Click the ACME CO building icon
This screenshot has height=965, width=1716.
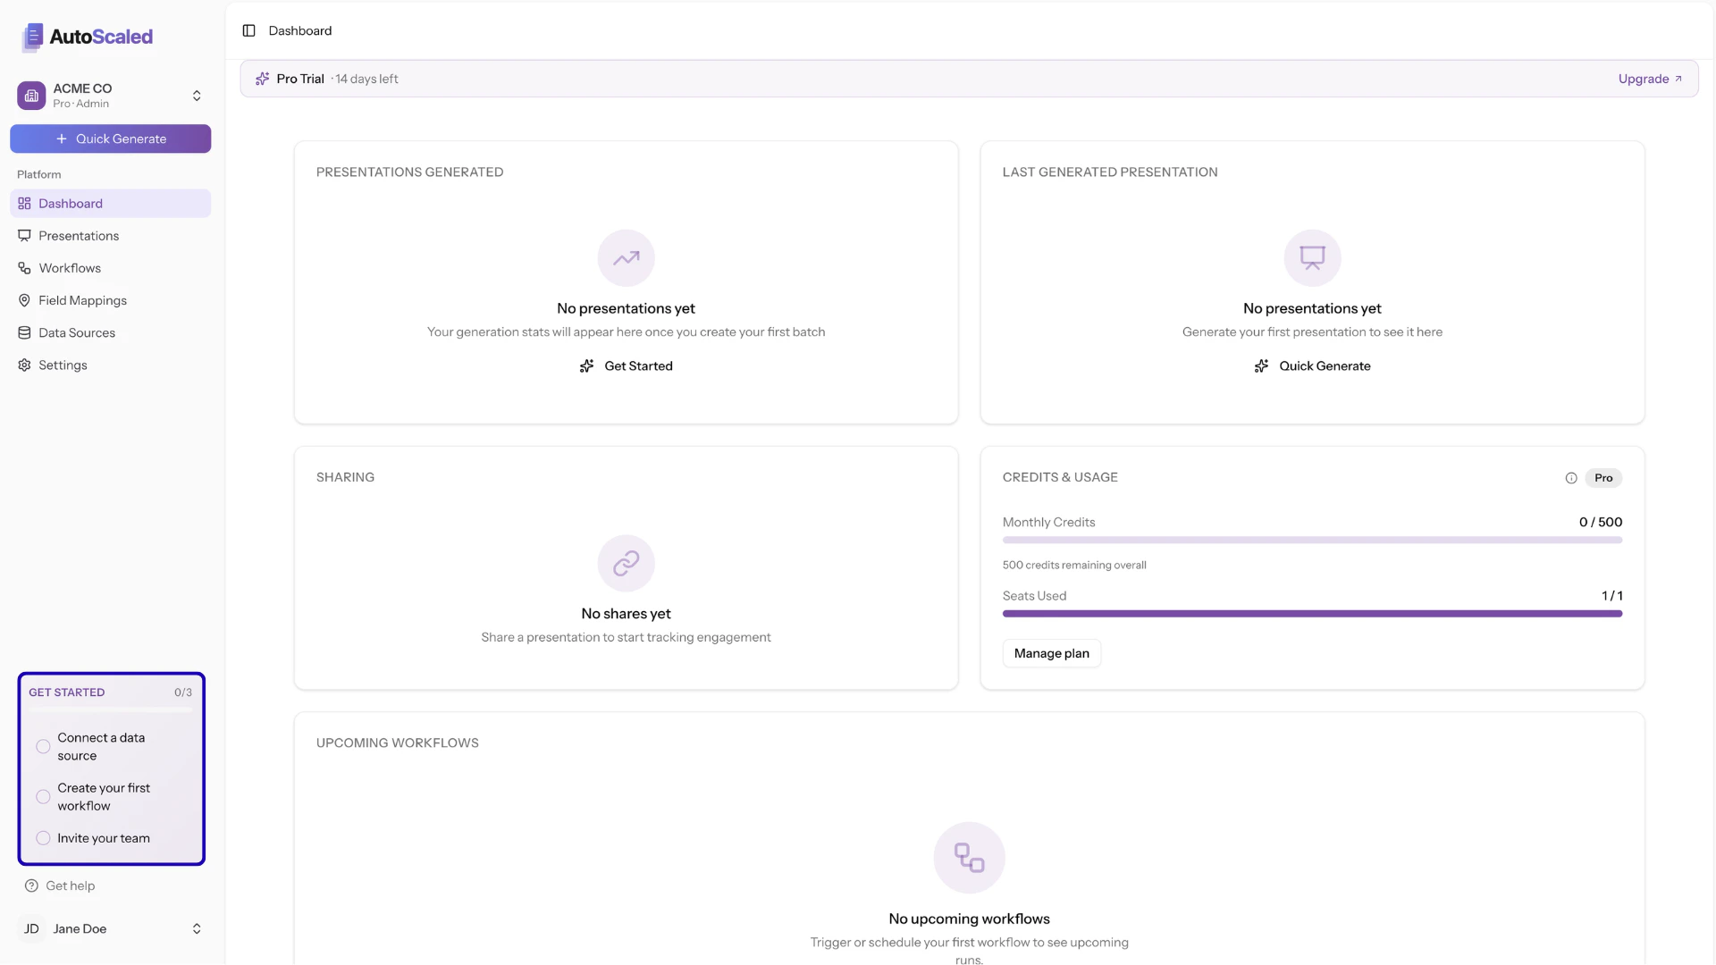point(31,95)
